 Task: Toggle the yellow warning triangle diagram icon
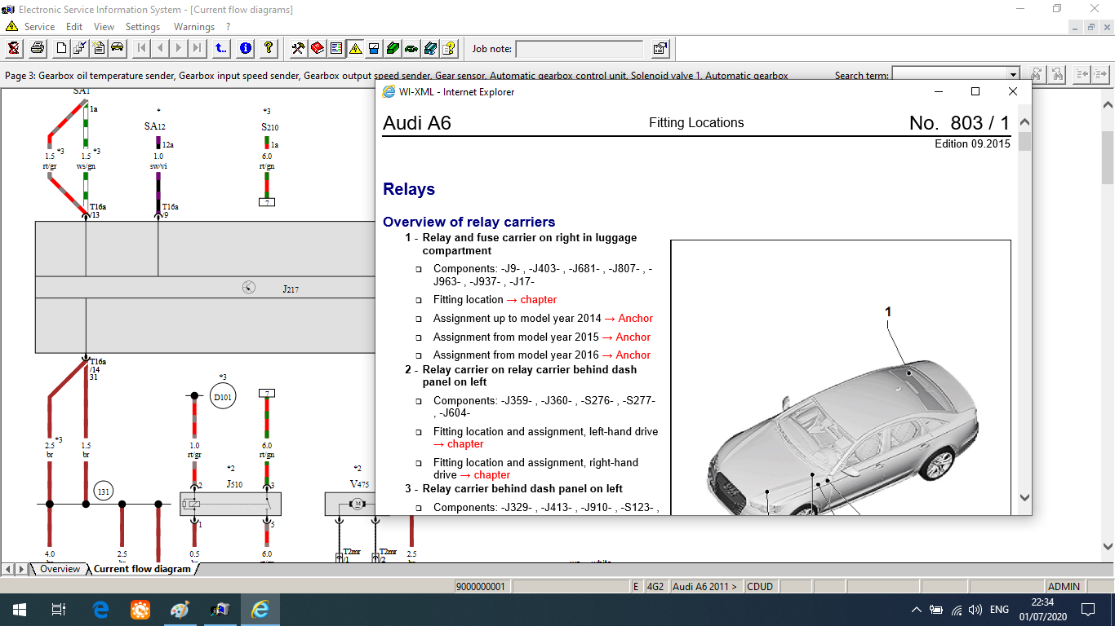point(355,48)
